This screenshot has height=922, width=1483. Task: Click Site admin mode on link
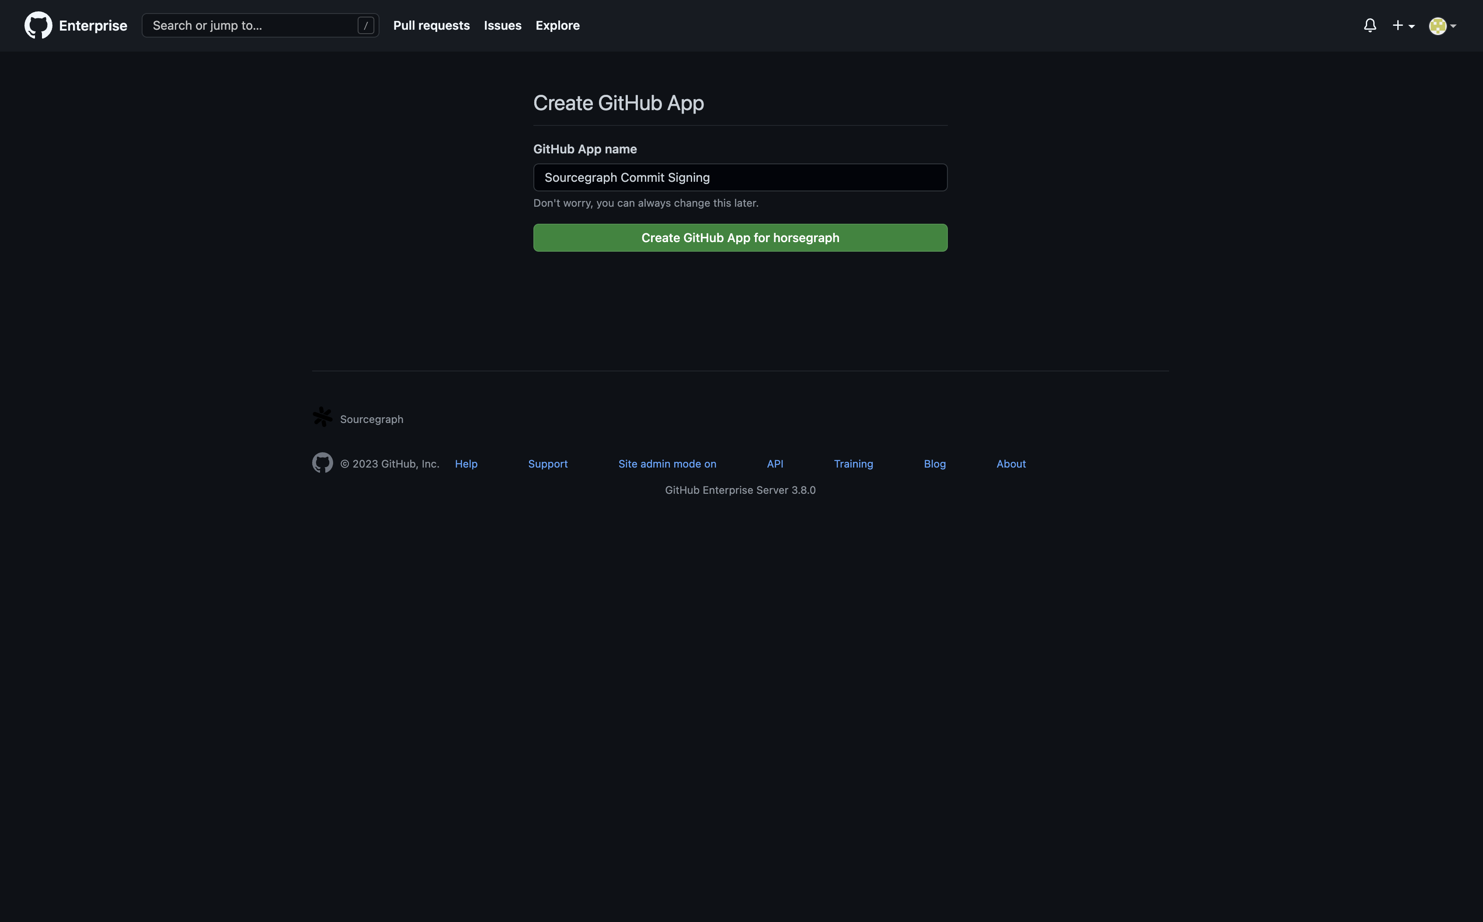pos(667,464)
